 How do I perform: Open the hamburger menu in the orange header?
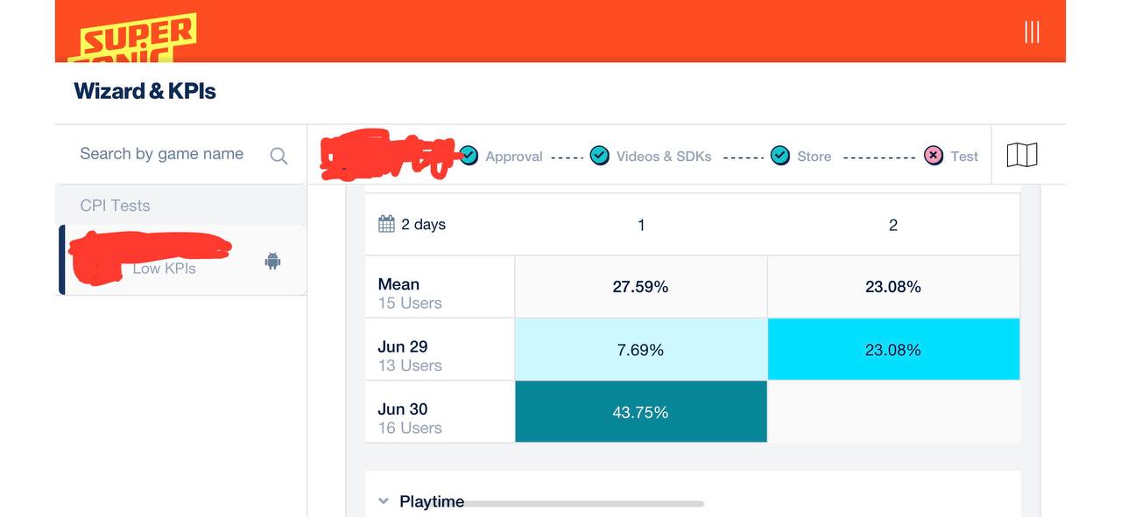(1032, 32)
